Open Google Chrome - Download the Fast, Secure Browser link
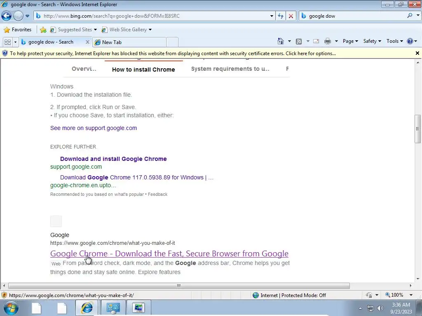Viewport: 422px width, 316px height. pyautogui.click(x=169, y=253)
